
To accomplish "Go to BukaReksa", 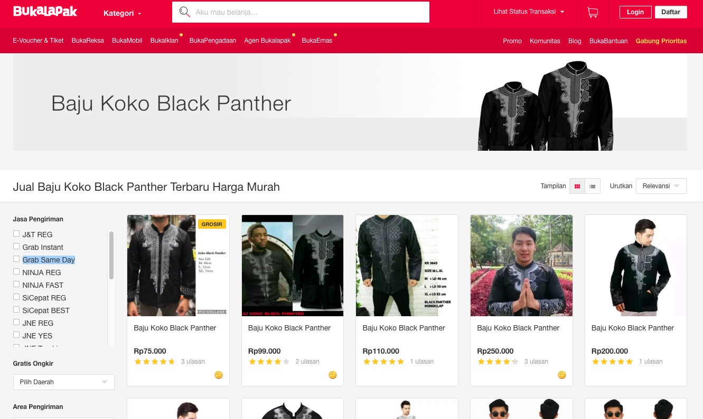I will [x=88, y=41].
